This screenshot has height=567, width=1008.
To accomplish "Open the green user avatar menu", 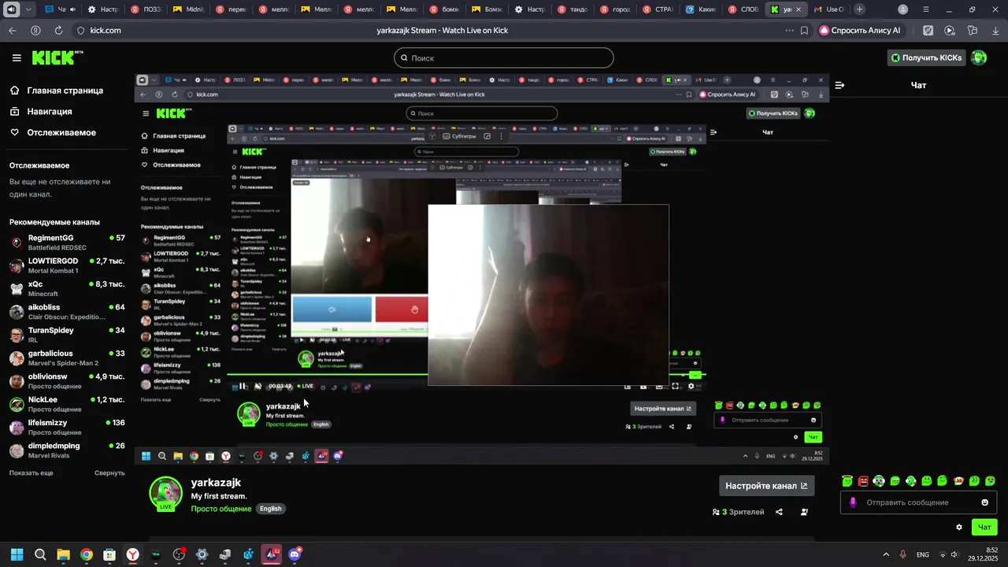I will tap(979, 57).
